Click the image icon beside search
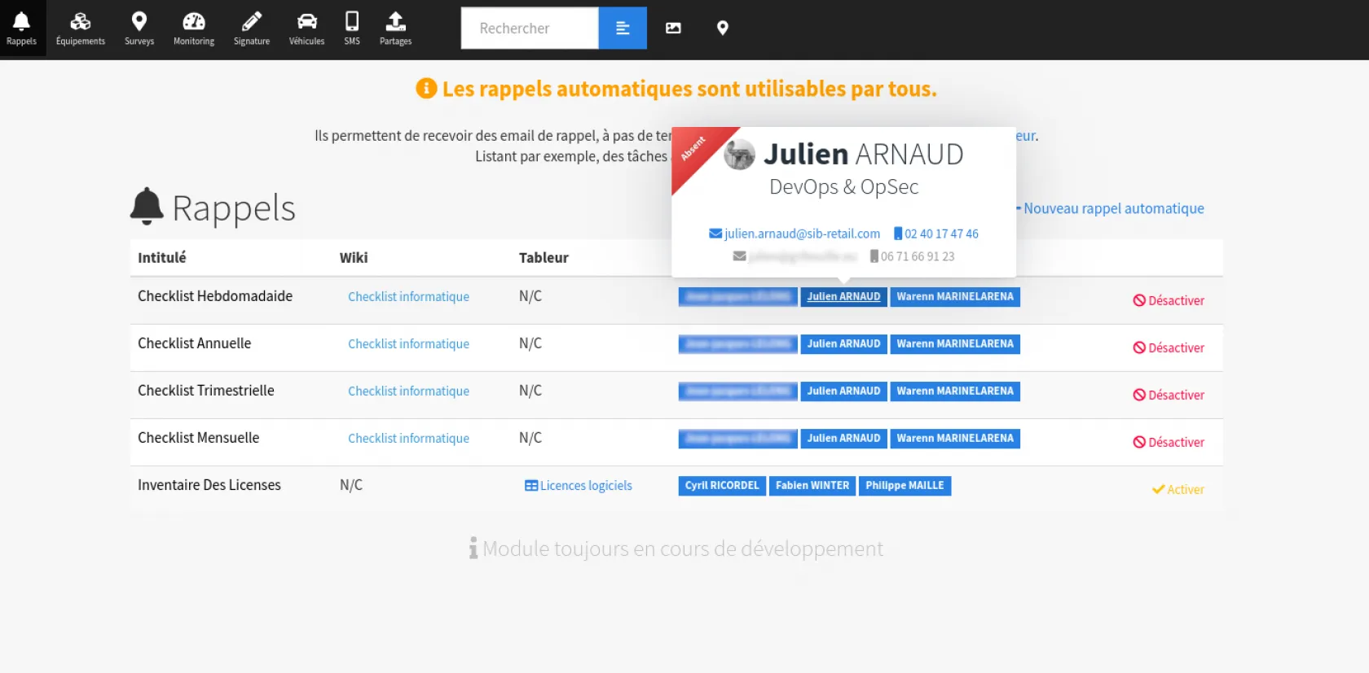 tap(673, 28)
